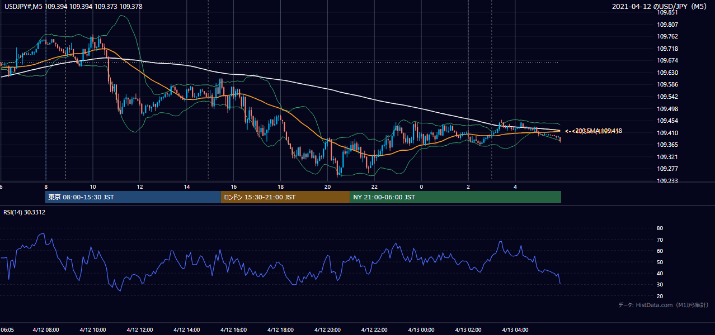Click price axis label 109.542
Screen dimensions: 715x335
[x=667, y=97]
